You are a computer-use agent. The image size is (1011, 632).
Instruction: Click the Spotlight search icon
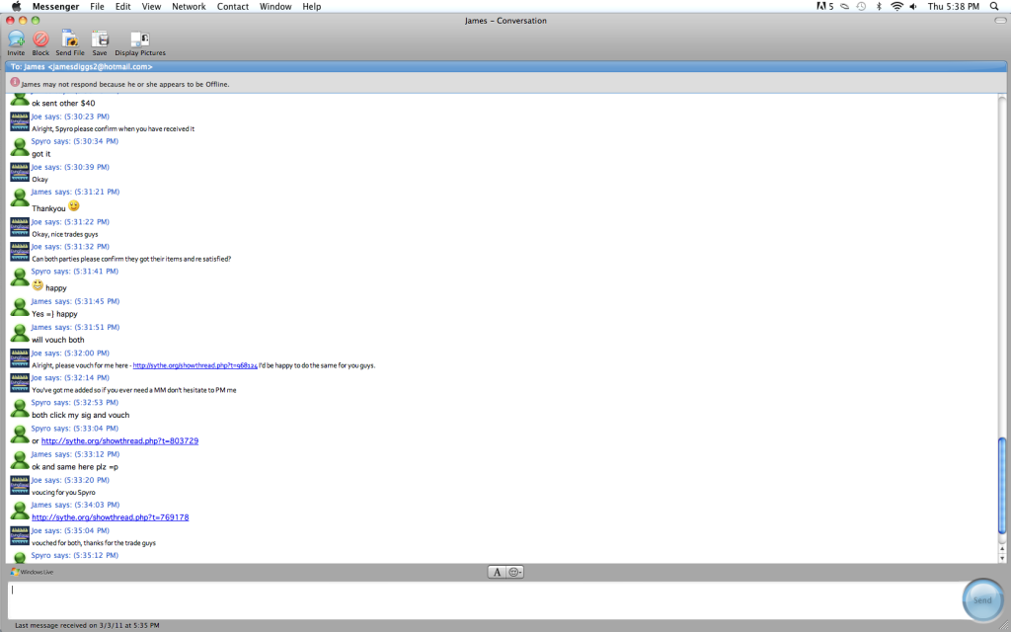(996, 7)
